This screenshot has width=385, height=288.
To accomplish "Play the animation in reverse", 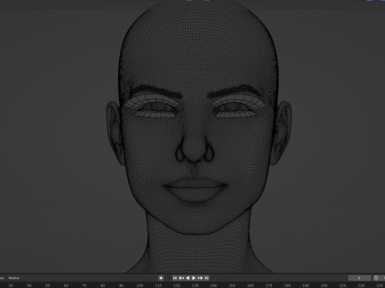I will coord(188,278).
